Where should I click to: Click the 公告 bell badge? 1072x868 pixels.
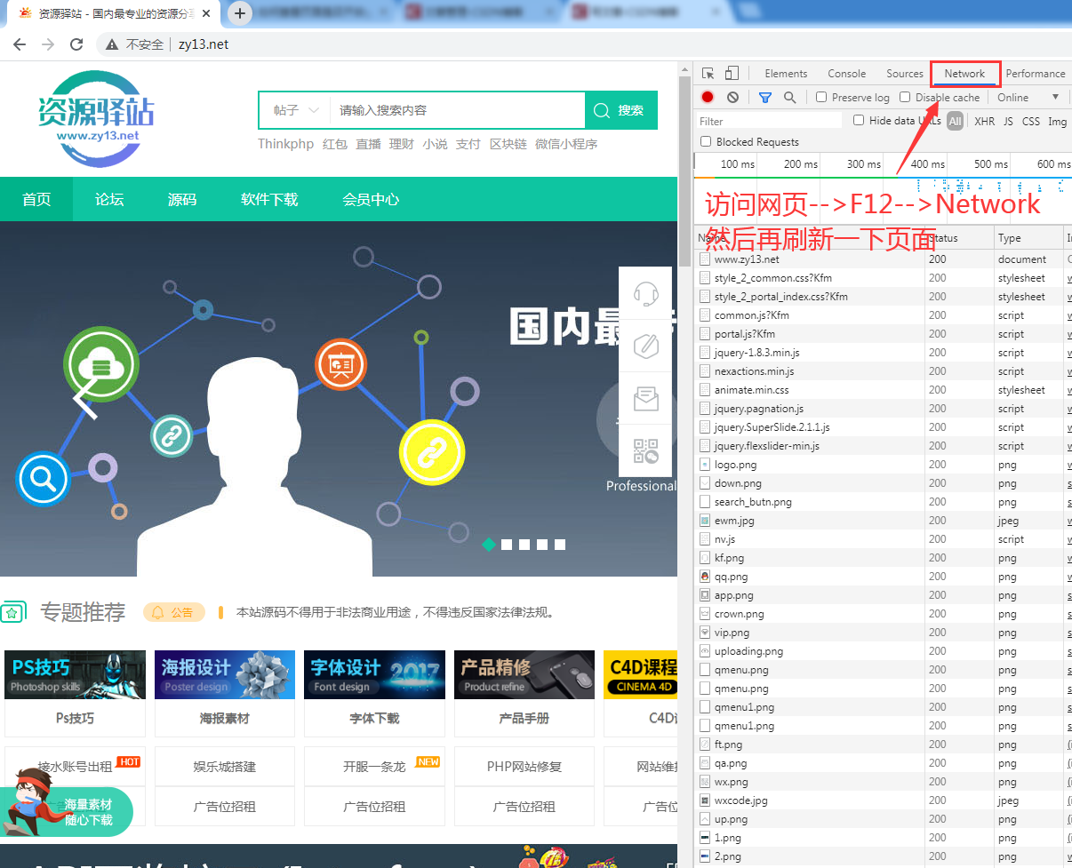(173, 612)
